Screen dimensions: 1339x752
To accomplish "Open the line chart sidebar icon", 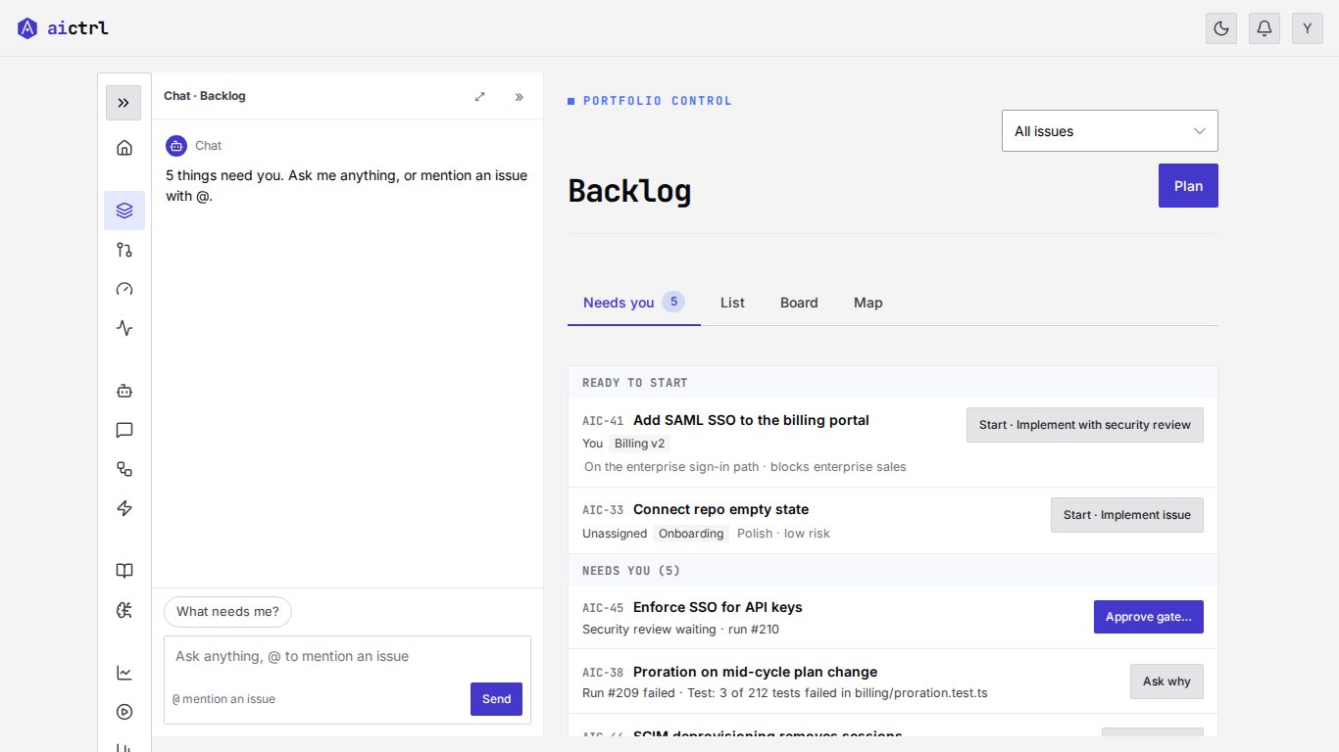I will 124,673.
